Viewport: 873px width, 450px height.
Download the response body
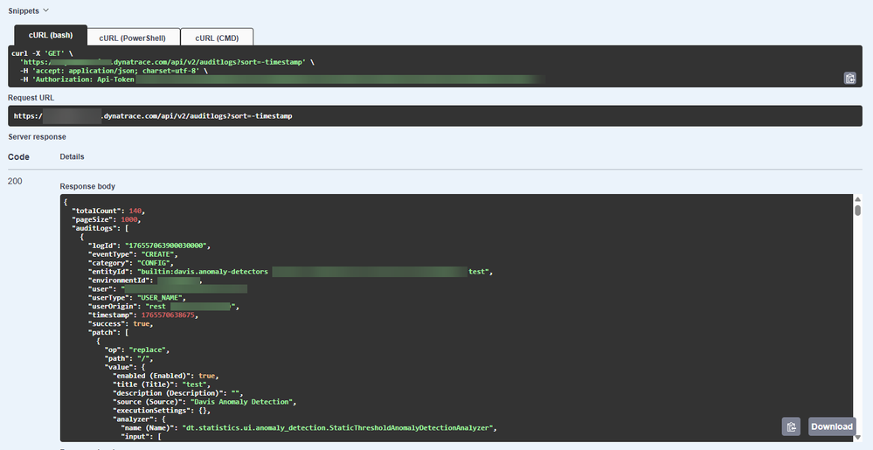tap(831, 426)
